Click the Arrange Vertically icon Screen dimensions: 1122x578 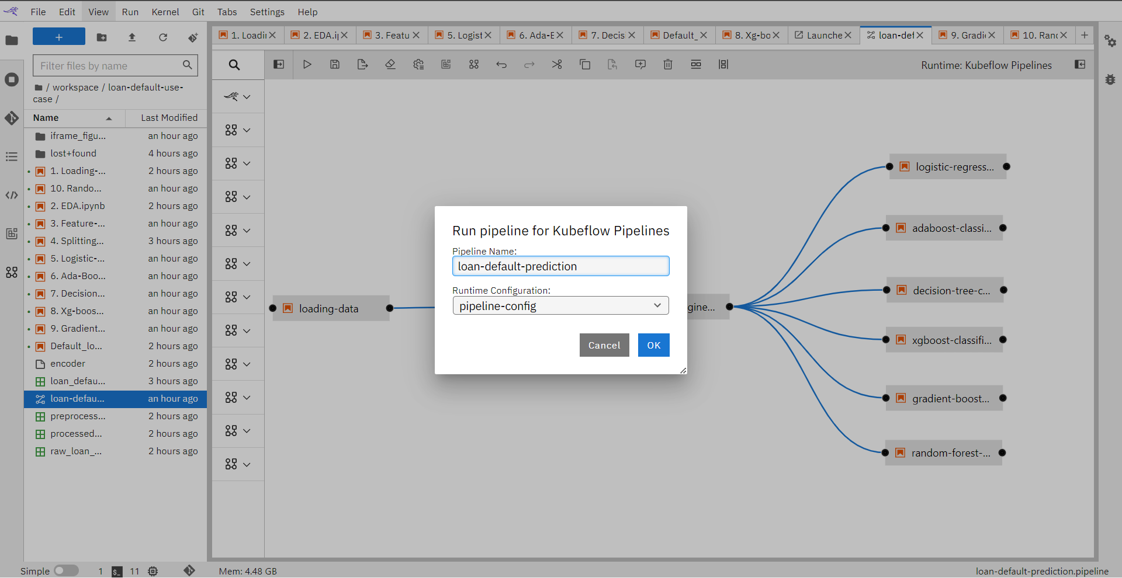723,65
